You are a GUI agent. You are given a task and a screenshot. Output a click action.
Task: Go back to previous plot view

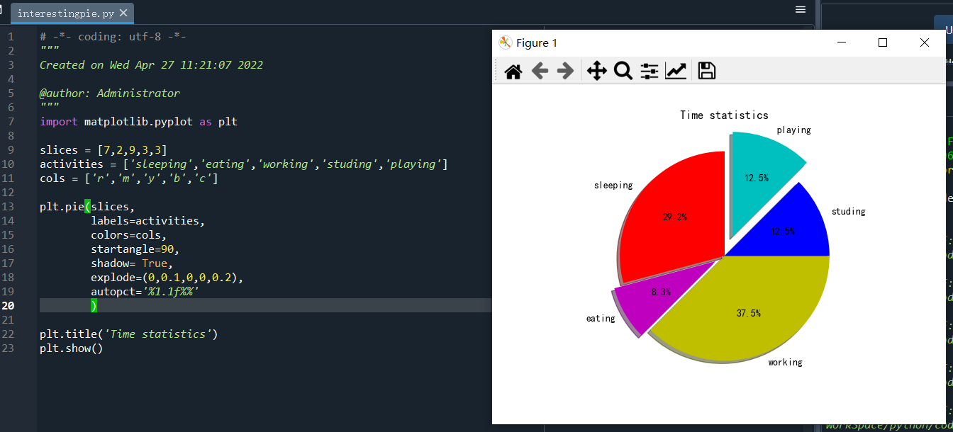coord(540,71)
